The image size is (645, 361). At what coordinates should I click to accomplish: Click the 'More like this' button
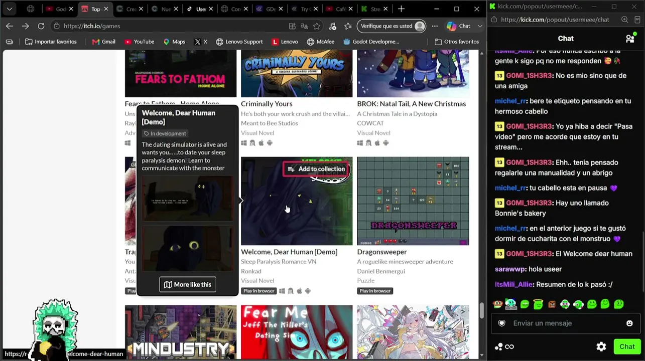[188, 284]
